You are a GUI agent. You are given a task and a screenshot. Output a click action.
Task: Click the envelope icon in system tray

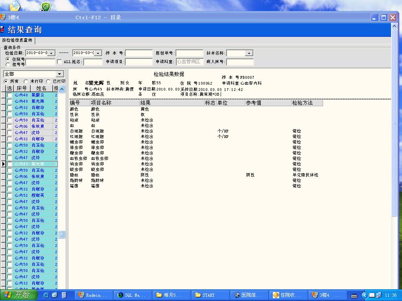pos(372,296)
